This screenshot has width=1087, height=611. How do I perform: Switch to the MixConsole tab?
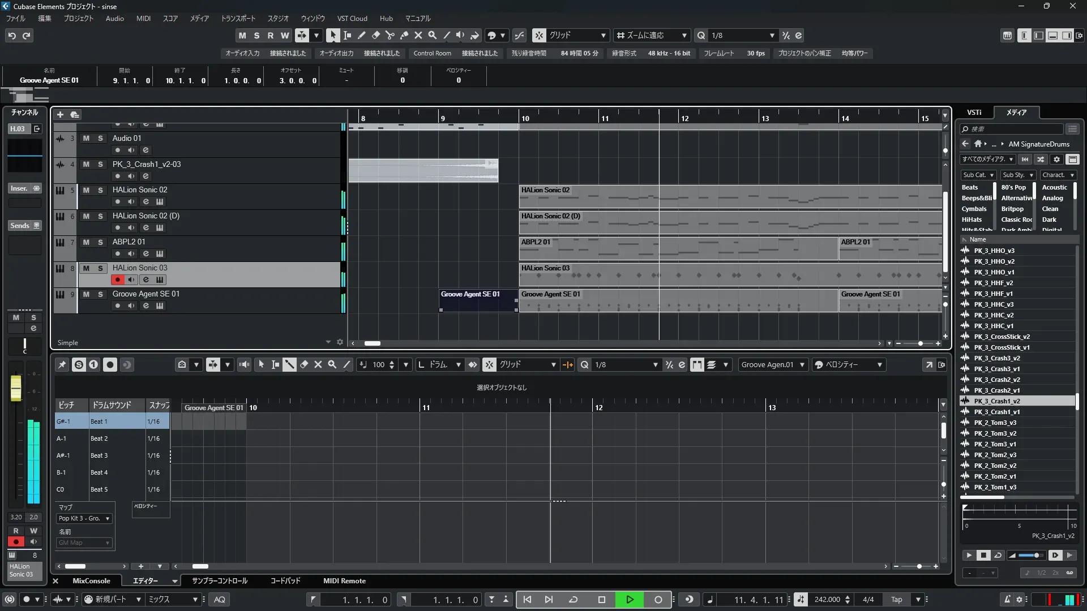coord(91,581)
